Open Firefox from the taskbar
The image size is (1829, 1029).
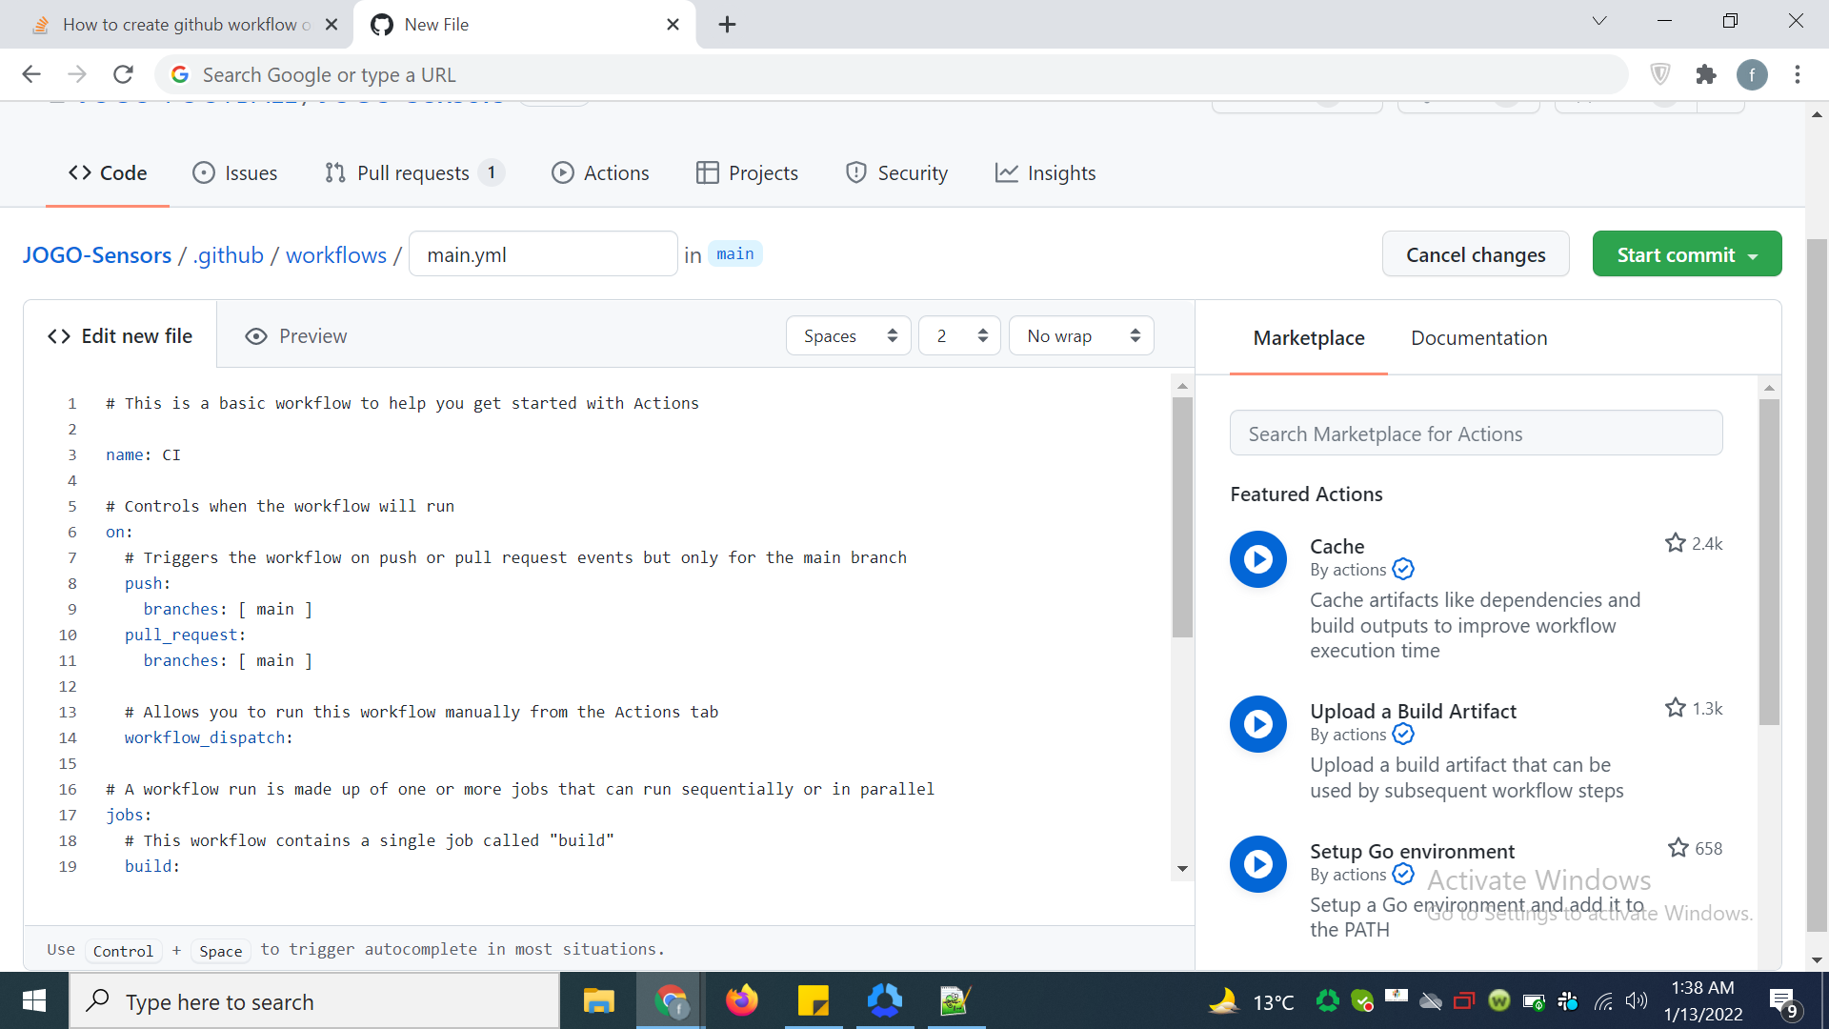pyautogui.click(x=741, y=1000)
